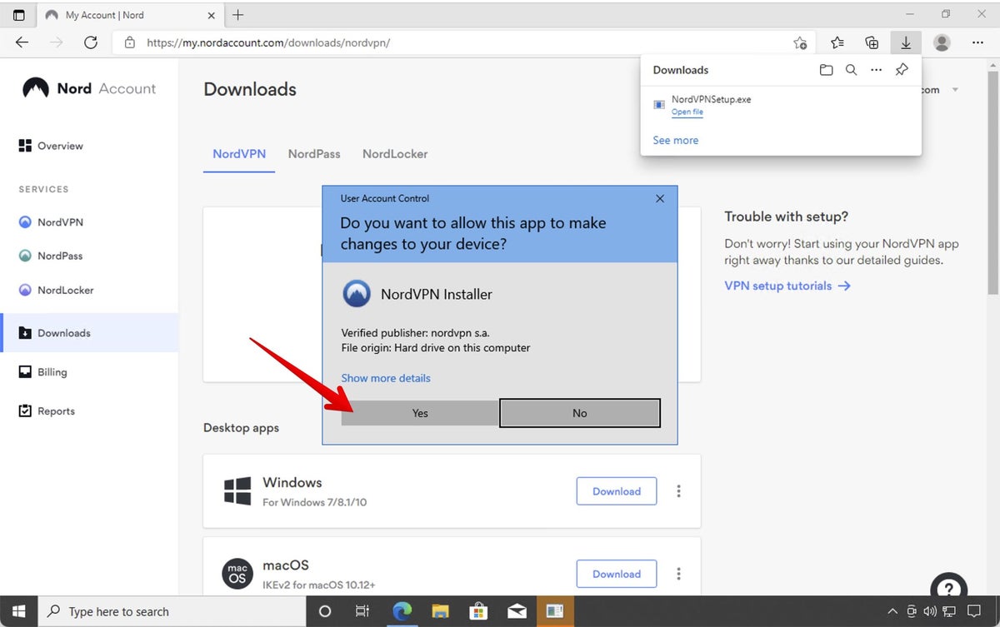Open Microsoft Store from taskbar
This screenshot has height=627, width=1000.
click(x=478, y=611)
